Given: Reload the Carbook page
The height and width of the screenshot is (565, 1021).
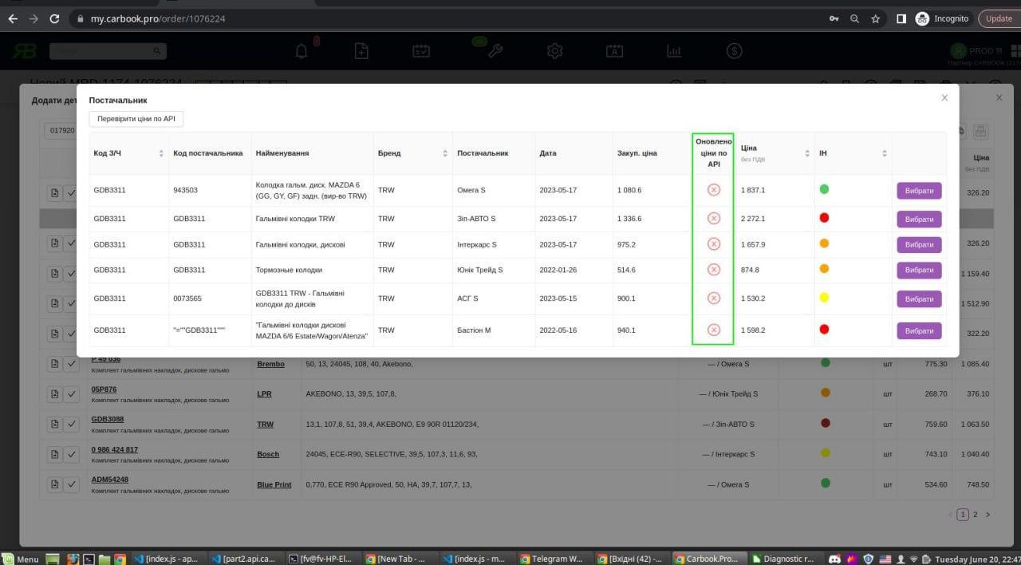Looking at the screenshot, I should 54,18.
